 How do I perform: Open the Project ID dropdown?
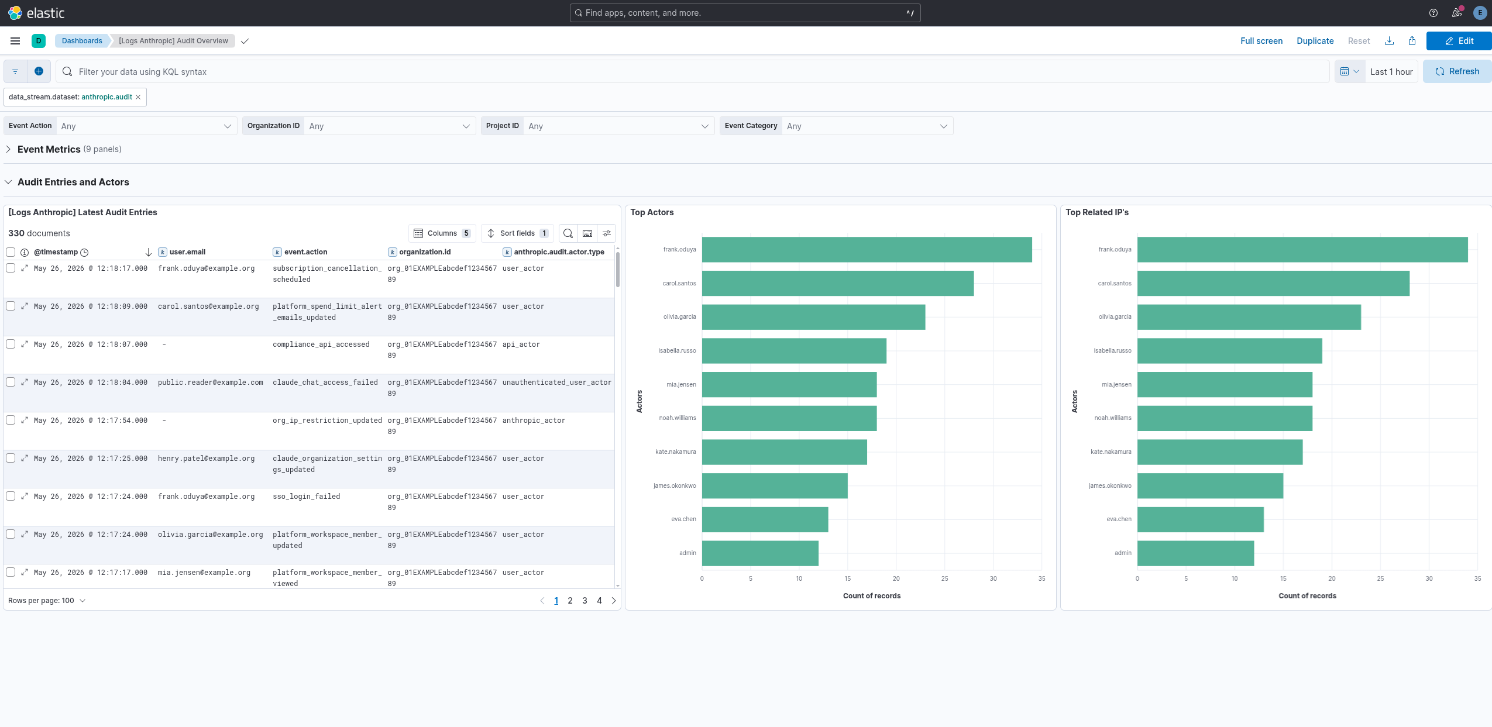pyautogui.click(x=618, y=126)
